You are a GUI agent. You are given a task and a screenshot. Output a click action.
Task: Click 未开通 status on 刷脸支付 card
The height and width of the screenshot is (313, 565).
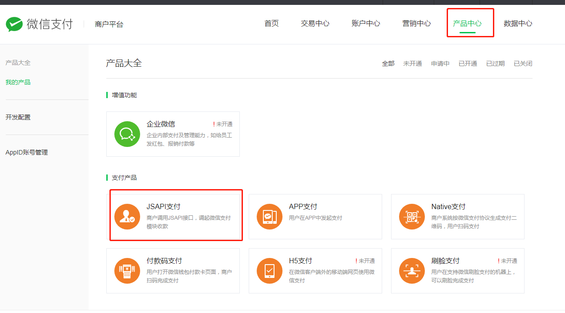coord(508,261)
